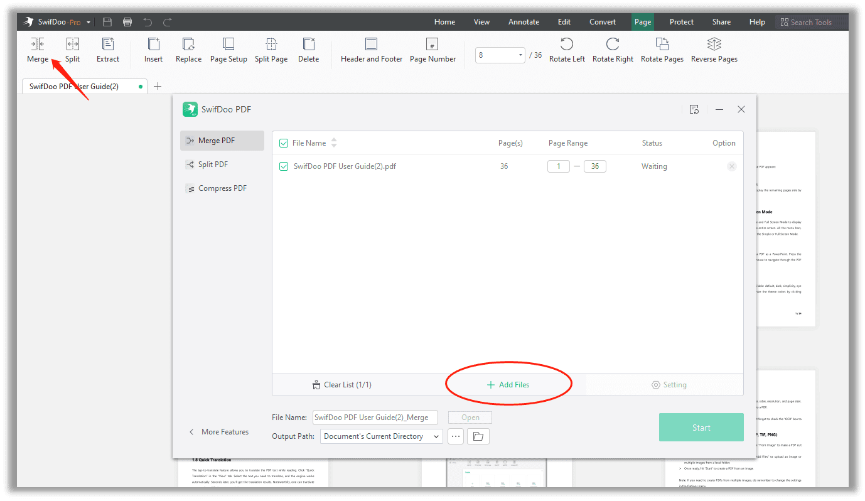
Task: Switch to the Home tab
Action: [444, 22]
